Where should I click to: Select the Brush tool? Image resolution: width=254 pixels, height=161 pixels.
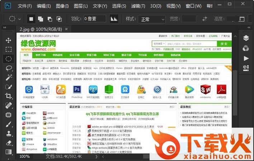click(x=8, y=124)
